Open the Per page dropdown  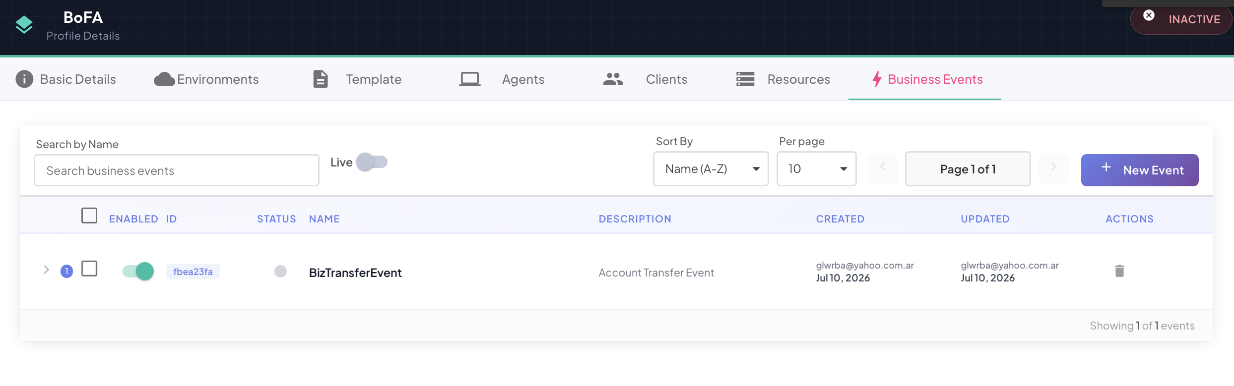click(x=816, y=169)
